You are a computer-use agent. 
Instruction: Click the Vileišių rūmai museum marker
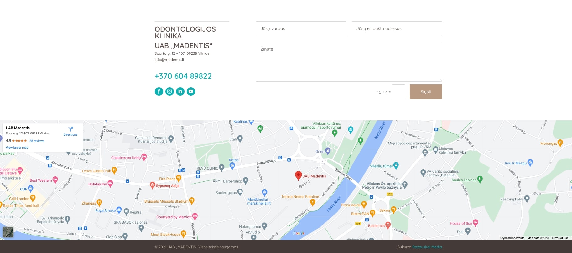396,165
